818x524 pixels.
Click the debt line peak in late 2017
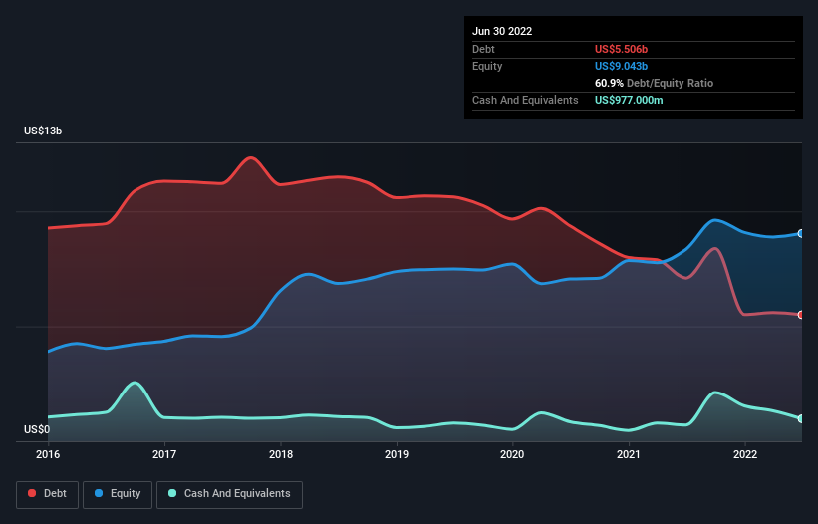pyautogui.click(x=251, y=157)
